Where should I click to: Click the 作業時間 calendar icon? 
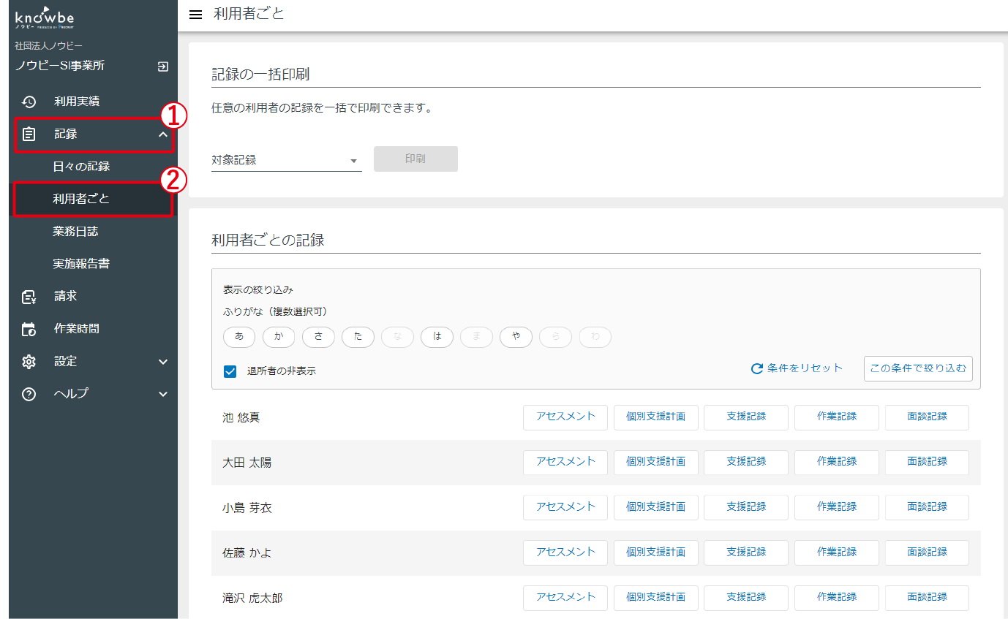click(x=29, y=328)
